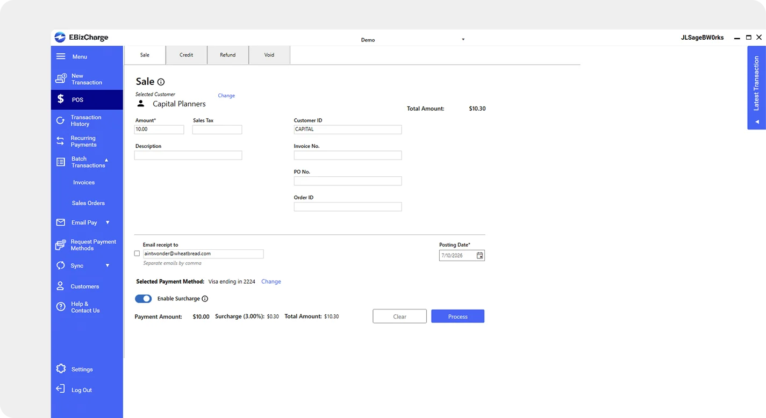The height and width of the screenshot is (418, 766).
Task: Close the EBizCharge window
Action: click(759, 38)
